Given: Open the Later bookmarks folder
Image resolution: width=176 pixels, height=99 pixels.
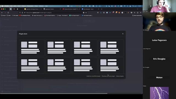Looking at the screenshot, I should click(9, 15).
